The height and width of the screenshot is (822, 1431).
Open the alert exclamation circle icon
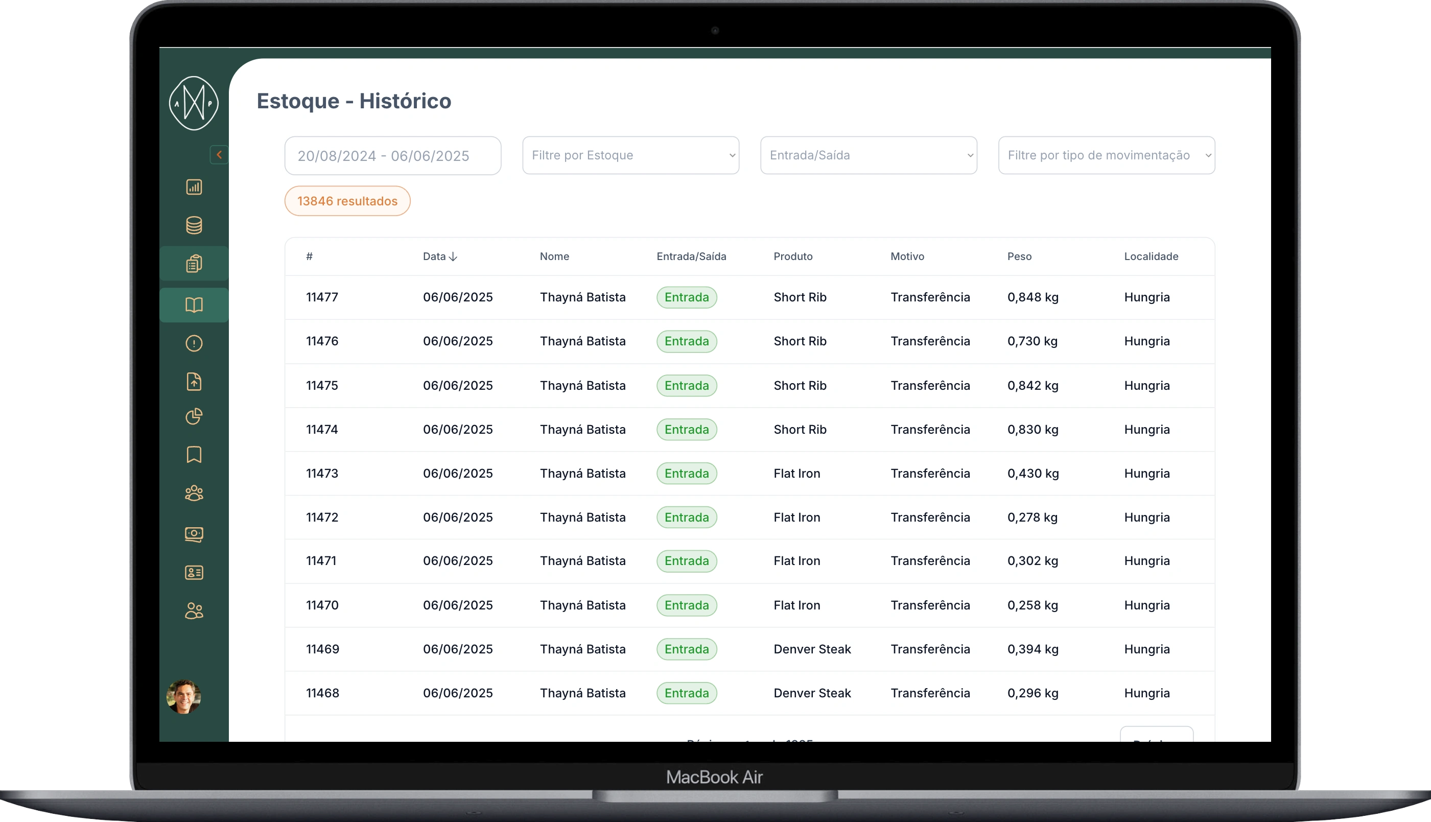[x=194, y=344]
